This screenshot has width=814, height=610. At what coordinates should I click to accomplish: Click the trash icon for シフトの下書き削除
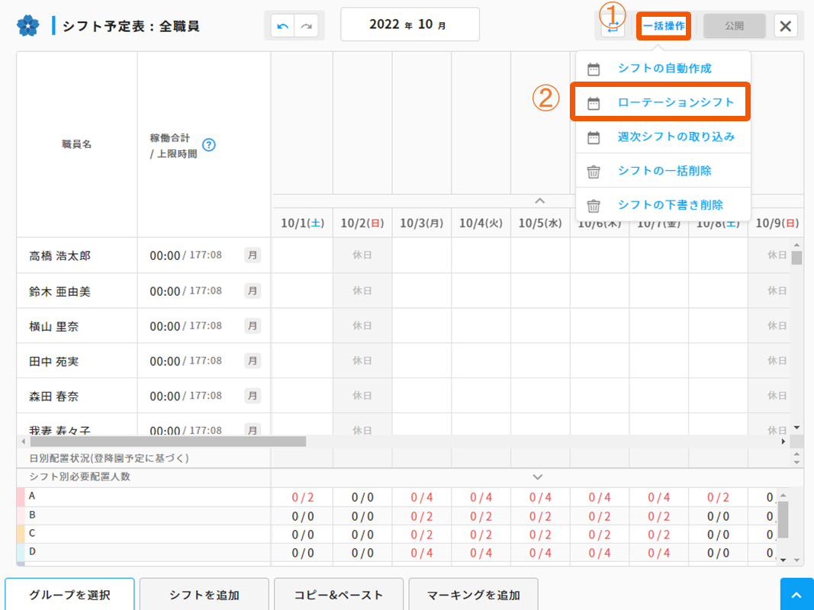[x=594, y=206]
